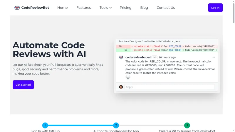Viewport: 235px width, 132px height.
Task: Select the Colors.java file path text
Action: click(149, 41)
